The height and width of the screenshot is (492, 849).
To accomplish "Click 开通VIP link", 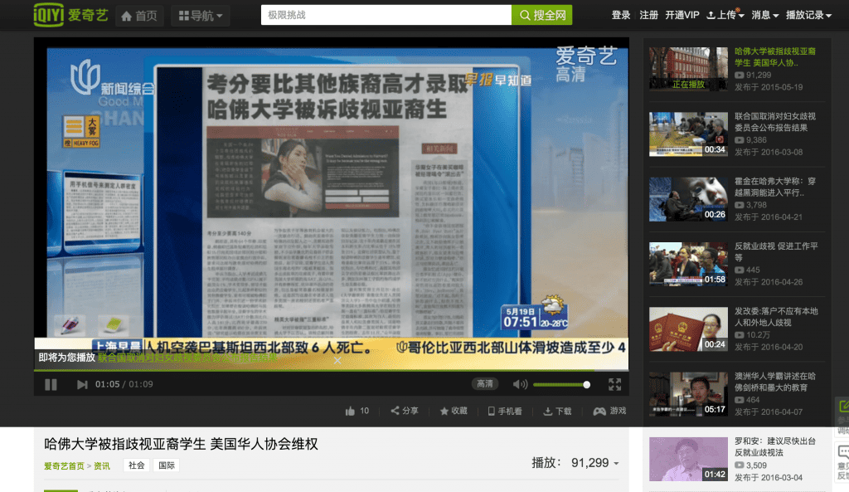I will pyautogui.click(x=682, y=15).
